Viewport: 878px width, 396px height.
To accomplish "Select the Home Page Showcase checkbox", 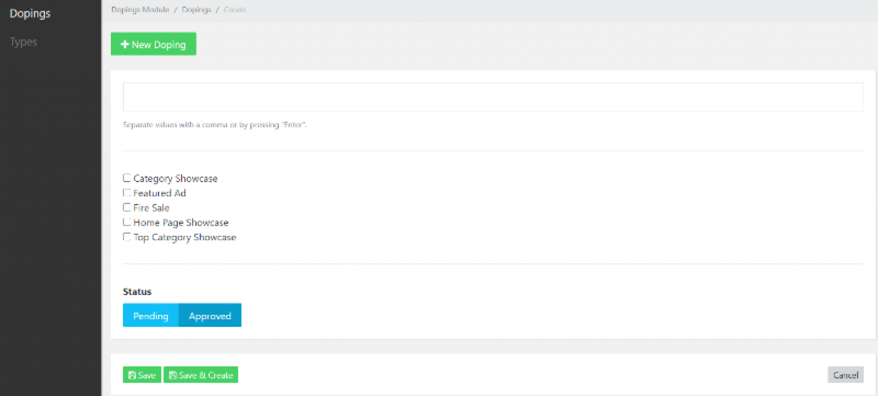I will point(127,222).
